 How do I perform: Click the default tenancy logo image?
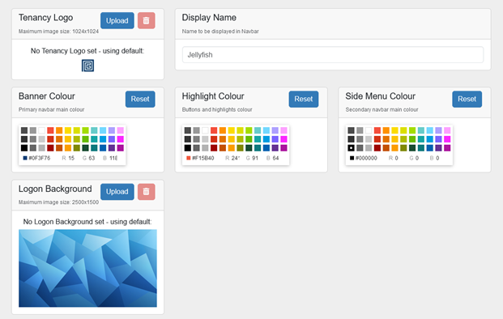[87, 66]
